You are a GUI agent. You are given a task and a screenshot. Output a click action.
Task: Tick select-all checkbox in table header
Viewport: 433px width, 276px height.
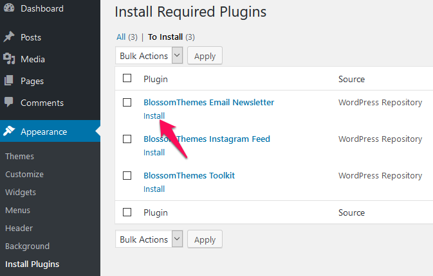pos(127,78)
